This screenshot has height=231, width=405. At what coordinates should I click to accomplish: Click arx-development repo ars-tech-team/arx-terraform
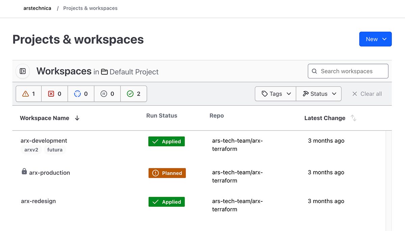237,145
